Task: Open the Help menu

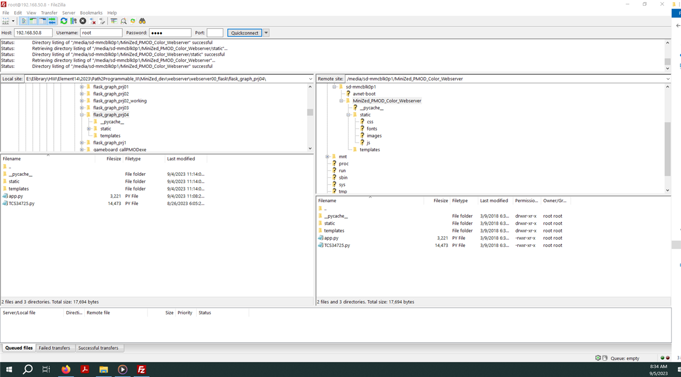Action: click(112, 13)
